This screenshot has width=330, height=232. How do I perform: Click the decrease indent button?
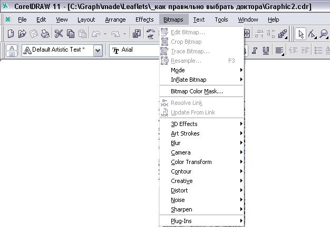click(x=293, y=51)
